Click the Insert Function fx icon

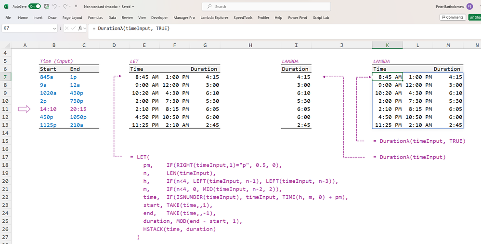[81, 28]
